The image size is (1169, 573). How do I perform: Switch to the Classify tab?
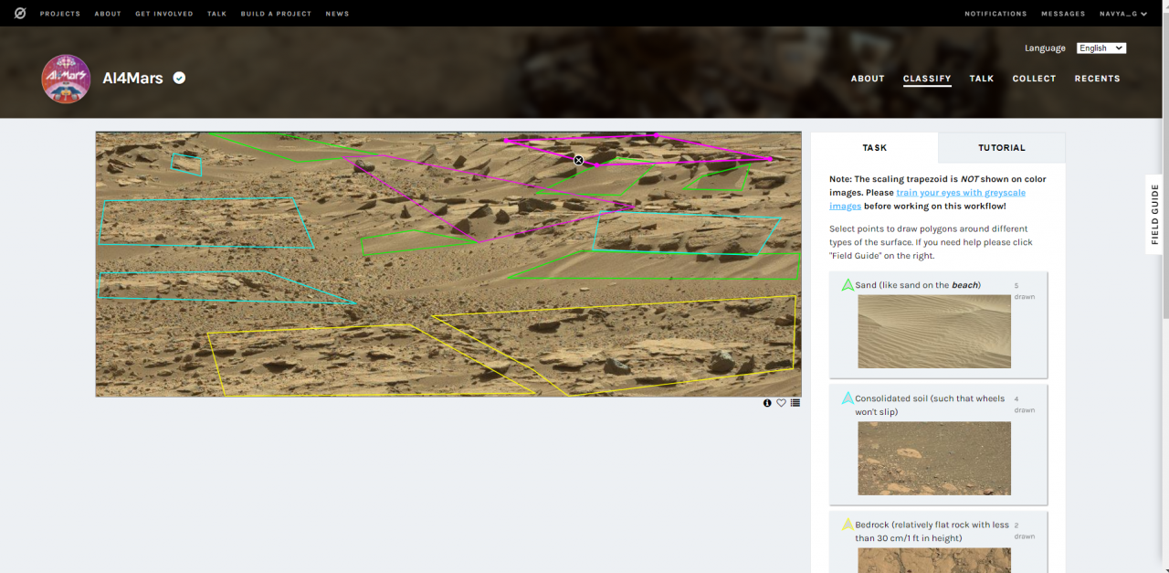[x=927, y=79]
